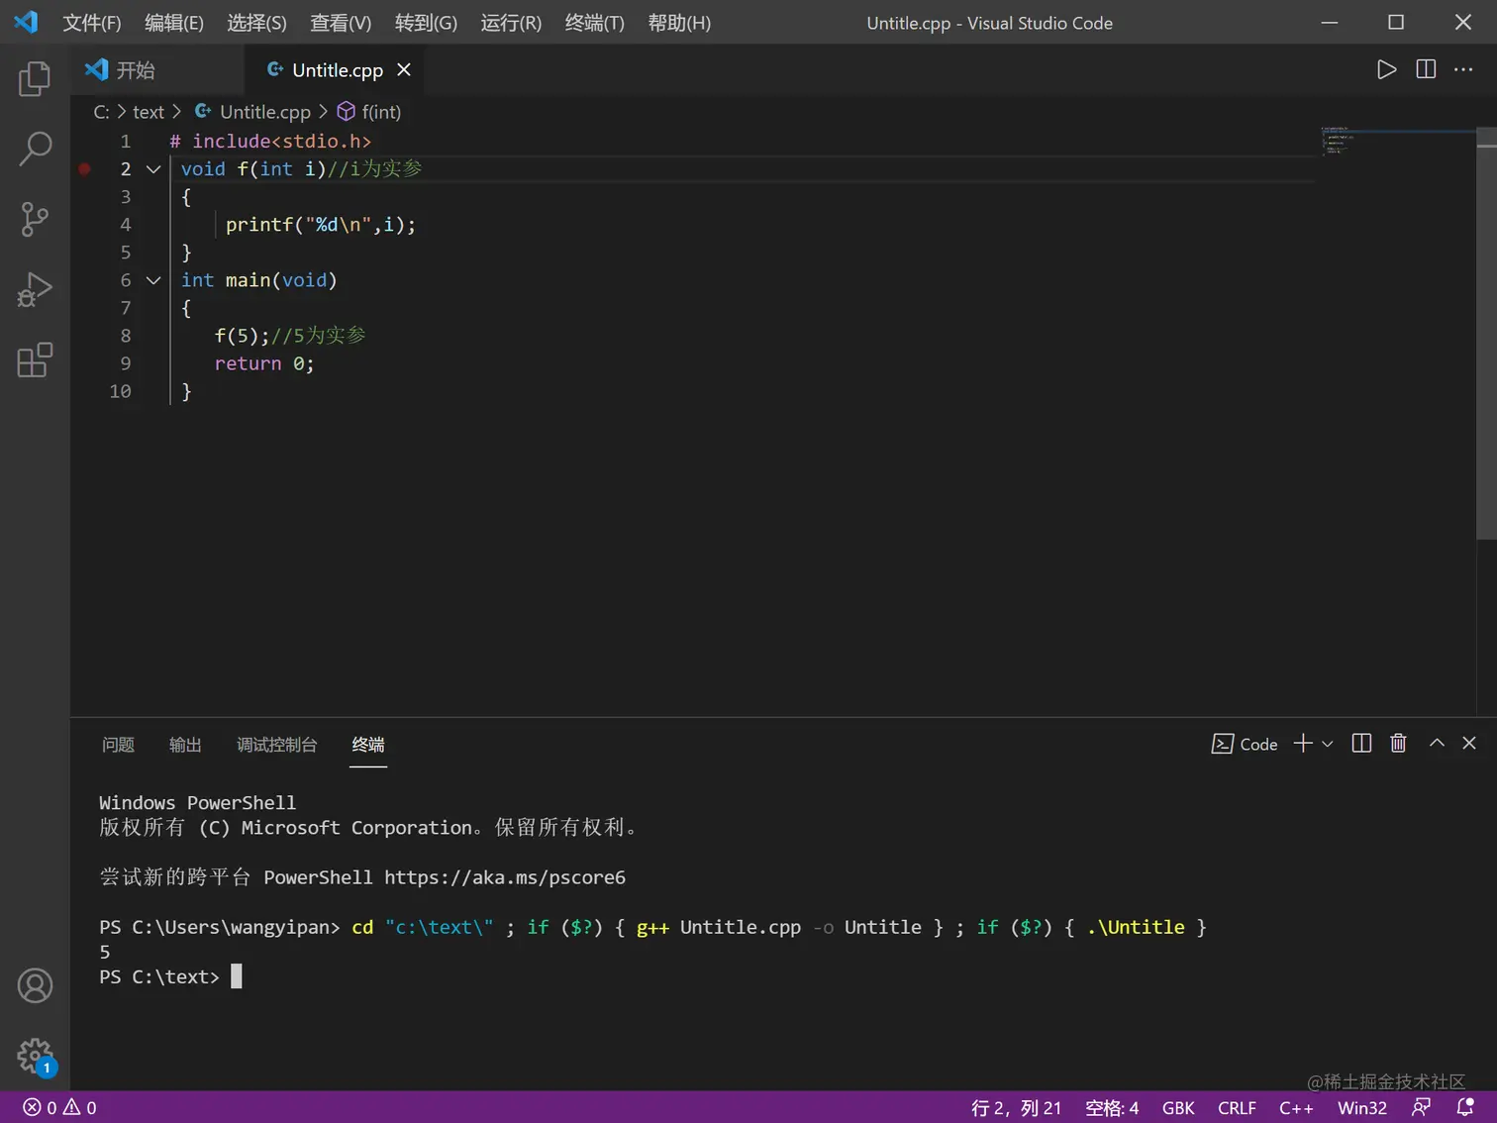
Task: Open the 文件(F) menu
Action: [91, 23]
